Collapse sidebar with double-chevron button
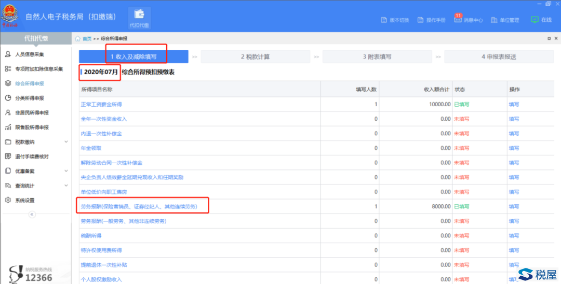This screenshot has height=284, width=561. 32,215
